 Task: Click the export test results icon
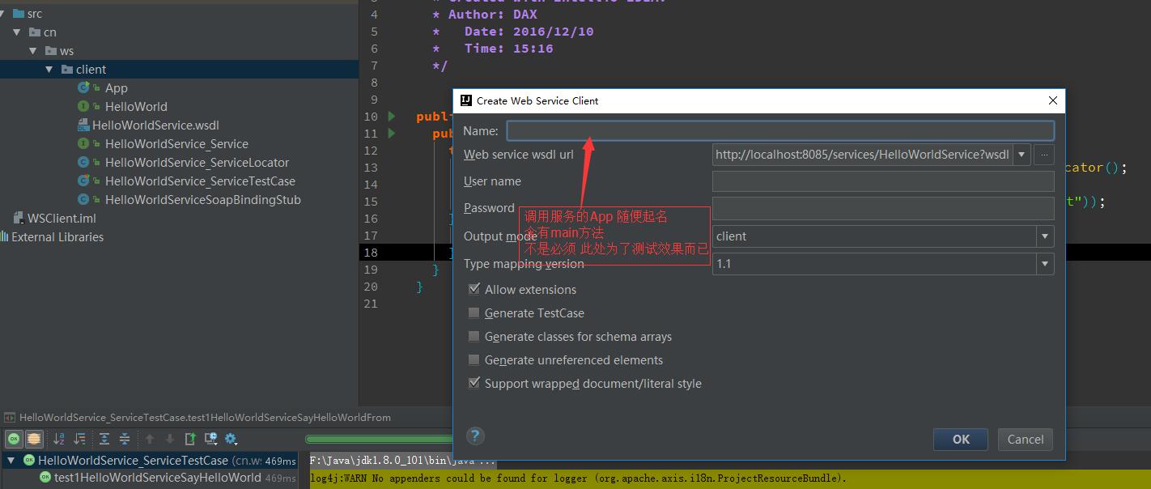pyautogui.click(x=190, y=439)
